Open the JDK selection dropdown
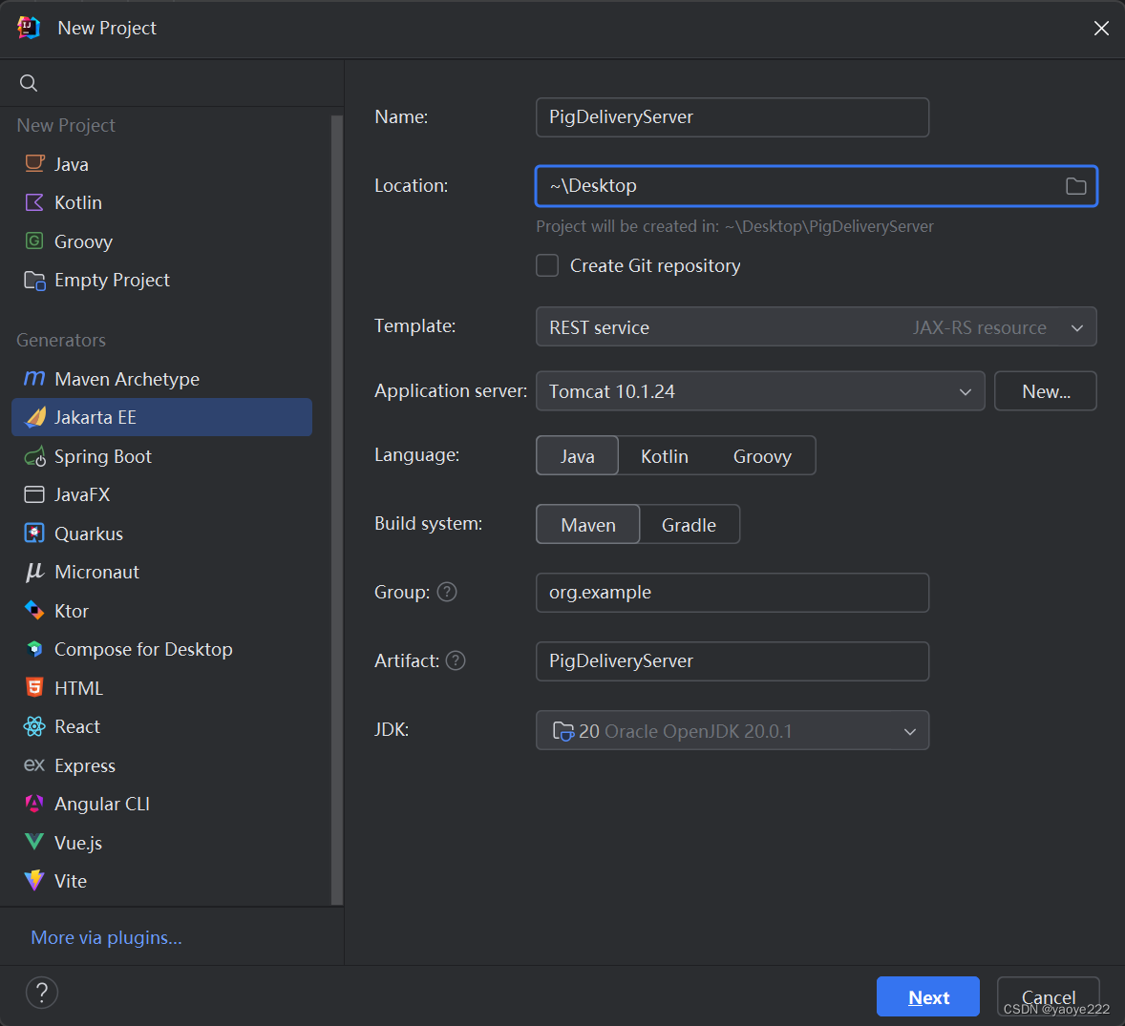 pyautogui.click(x=732, y=730)
